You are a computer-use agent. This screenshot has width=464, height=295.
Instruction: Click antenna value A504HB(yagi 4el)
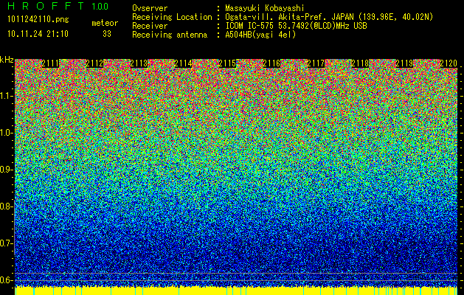click(x=260, y=35)
